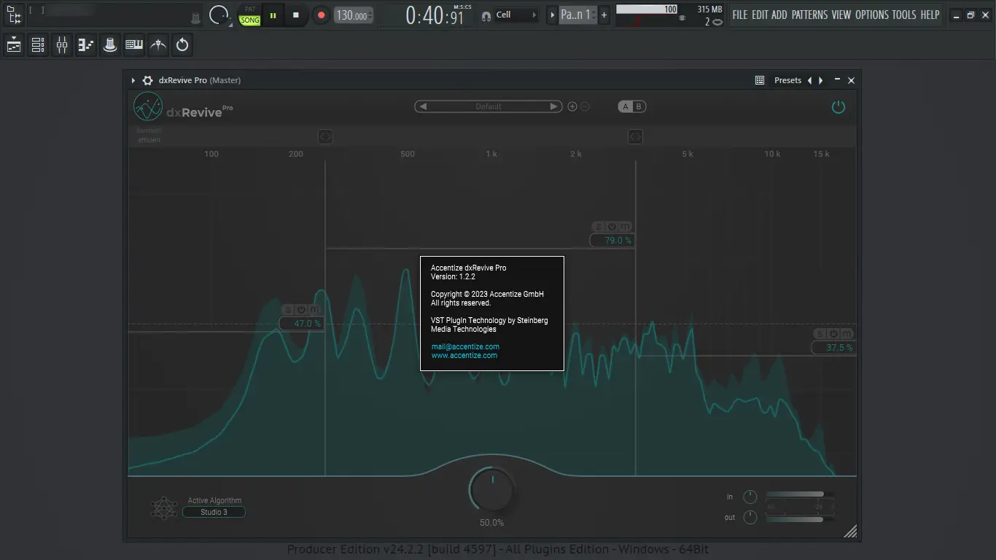Switch to PAT pattern mode
Screen dimensions: 996x560
[x=250, y=9]
